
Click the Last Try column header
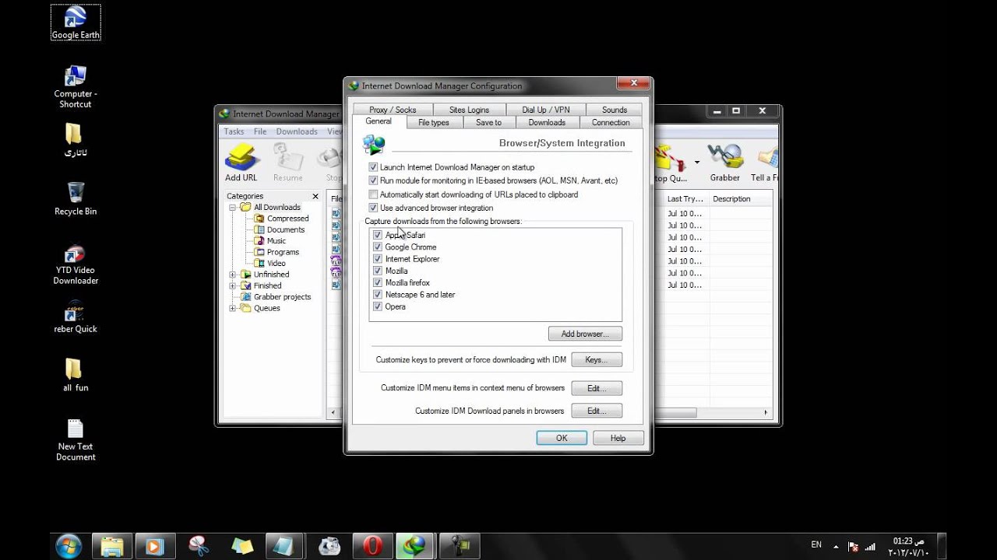point(685,199)
